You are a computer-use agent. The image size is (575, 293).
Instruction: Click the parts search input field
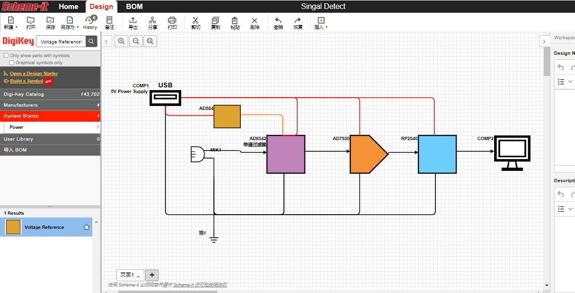click(60, 42)
